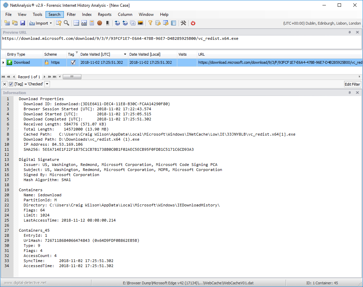Click the crossed tools options icon
Viewport: 363px width, 287px height.
[183, 23]
